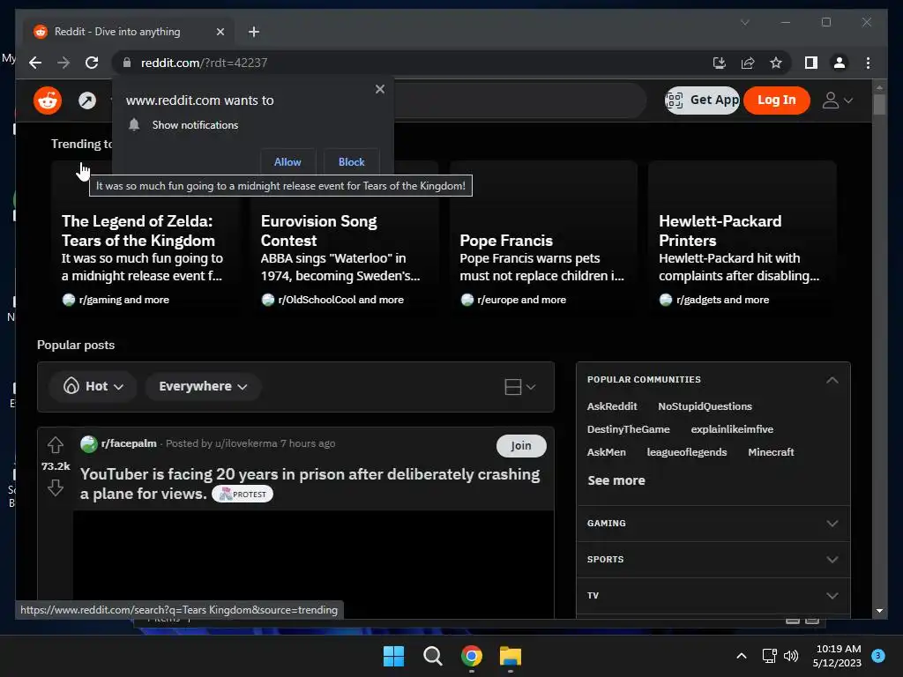Viewport: 903px width, 677px height.
Task: Click the install app icon in address bar
Action: 720,63
